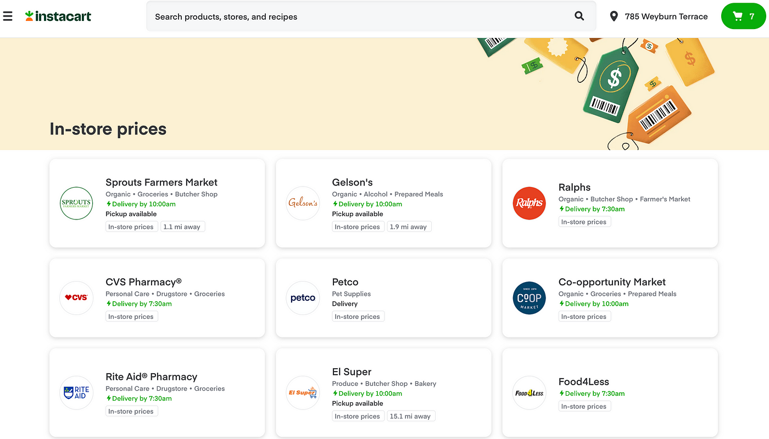Click Petco 'Pet Supplies' text
This screenshot has width=769, height=439.
pyautogui.click(x=352, y=294)
